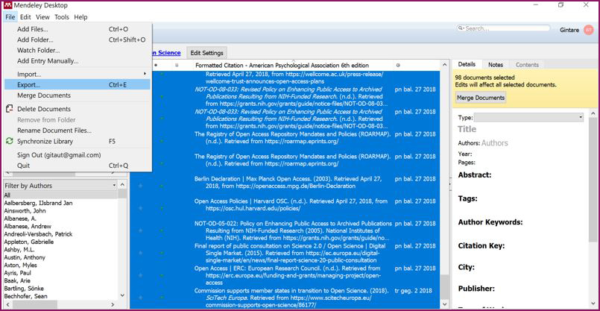Click the Gintare user avatar icon
600x311 pixels.
(589, 30)
